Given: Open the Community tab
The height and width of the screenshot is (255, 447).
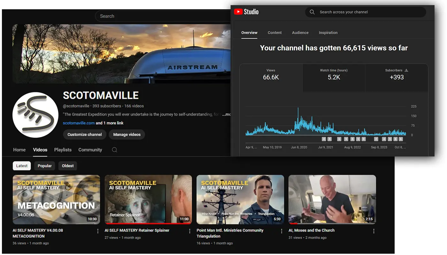Looking at the screenshot, I should 90,150.
